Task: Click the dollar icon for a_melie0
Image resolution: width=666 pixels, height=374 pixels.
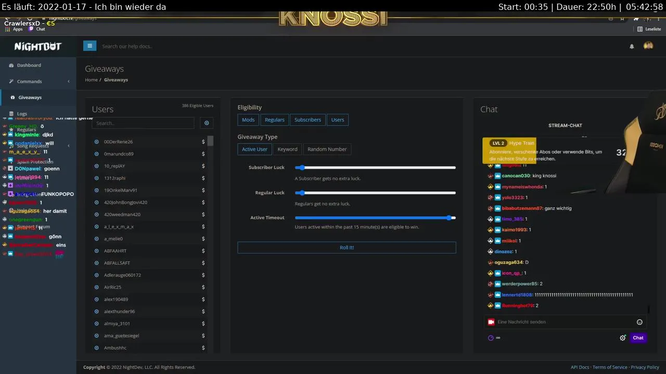Action: [x=203, y=239]
